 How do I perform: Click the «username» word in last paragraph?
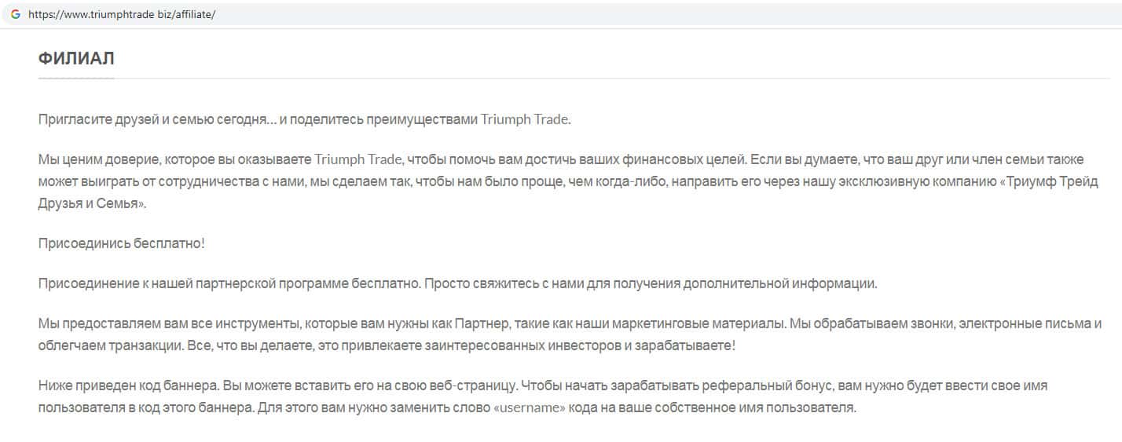click(x=530, y=408)
